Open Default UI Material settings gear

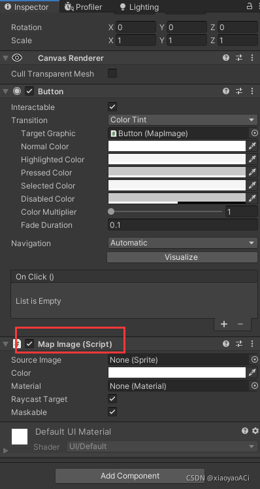pyautogui.click(x=255, y=431)
